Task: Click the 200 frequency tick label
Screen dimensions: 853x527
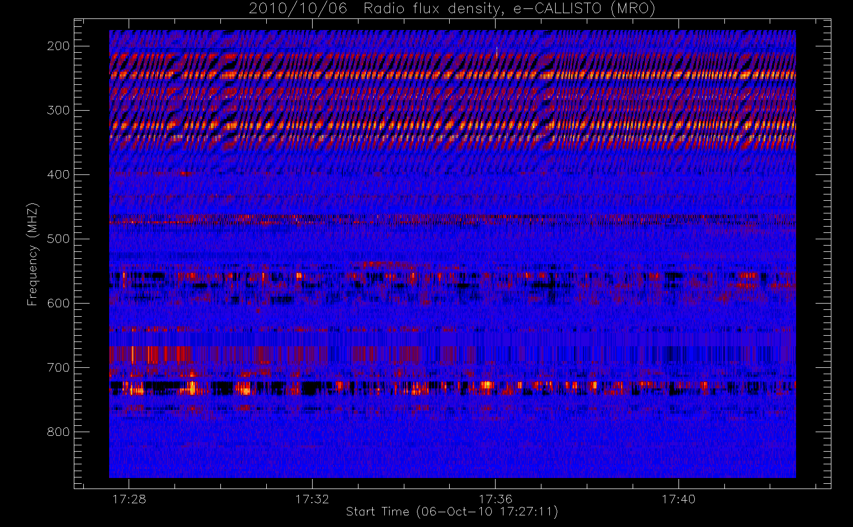Action: point(59,46)
